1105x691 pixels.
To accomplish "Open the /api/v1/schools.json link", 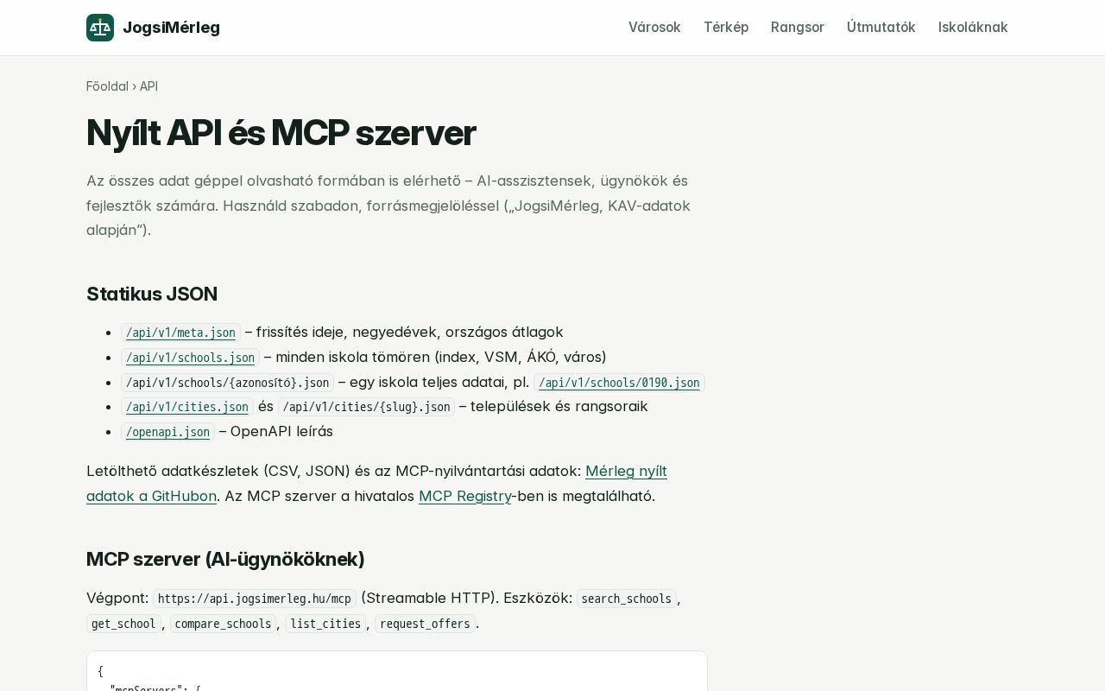I will point(190,358).
